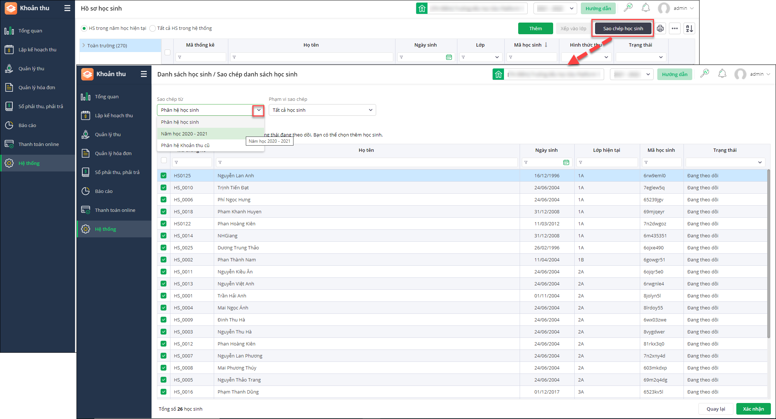776x419 pixels.
Task: Select Tất cả HS trong hệ thống radio
Action: (153, 28)
